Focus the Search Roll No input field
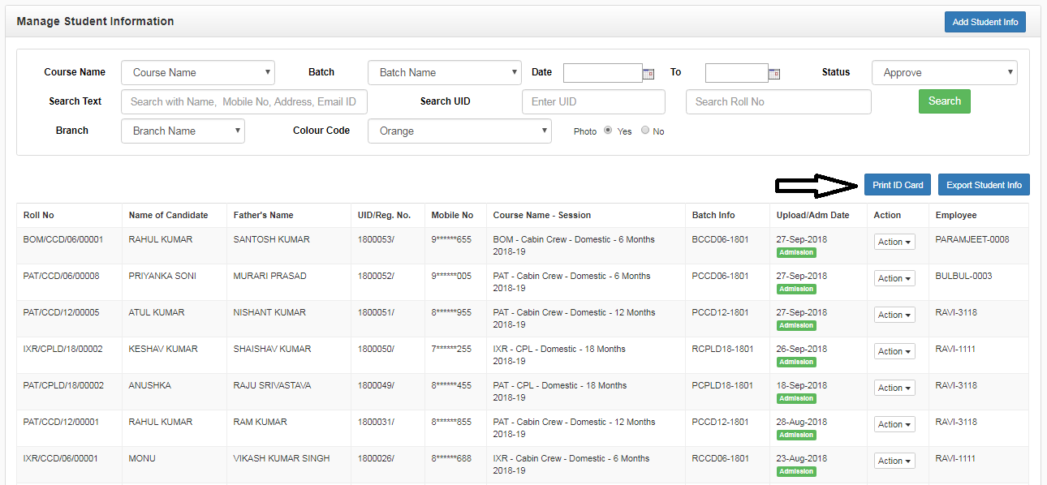Viewport: 1047px width, 485px height. pyautogui.click(x=778, y=101)
